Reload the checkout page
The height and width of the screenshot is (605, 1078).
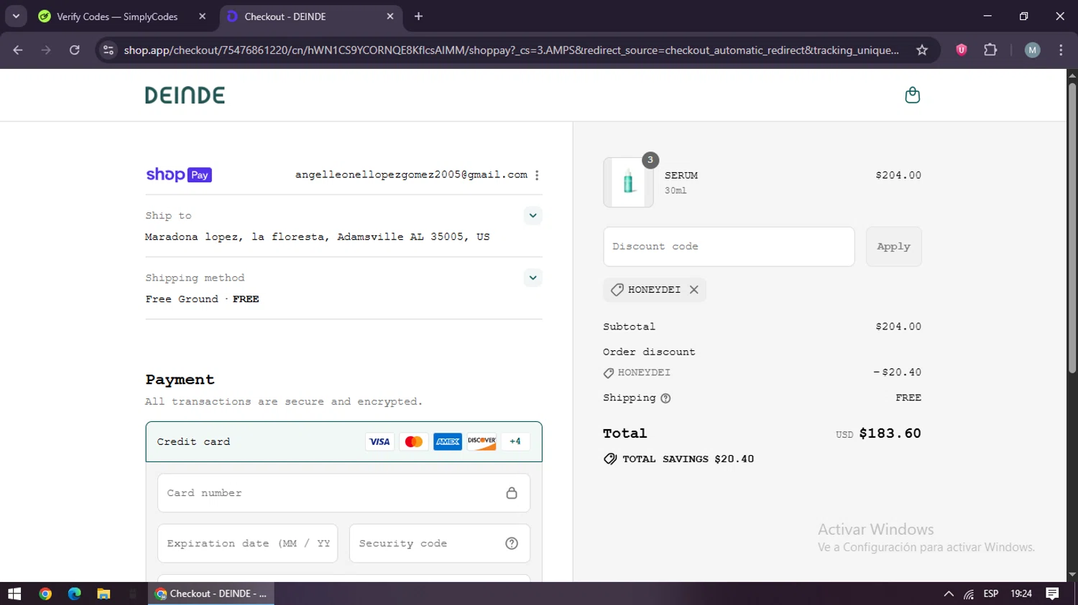(x=74, y=50)
